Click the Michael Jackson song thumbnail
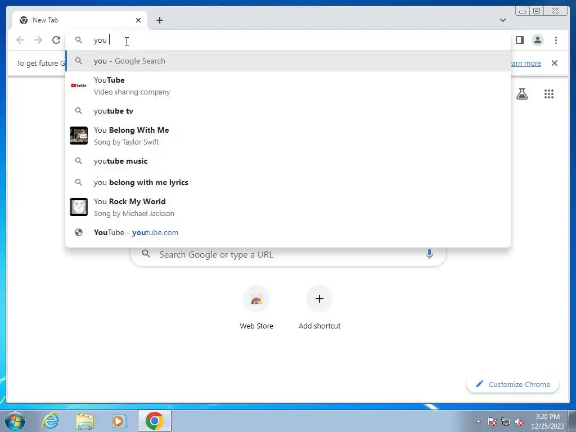This screenshot has width=576, height=432. coord(79,207)
